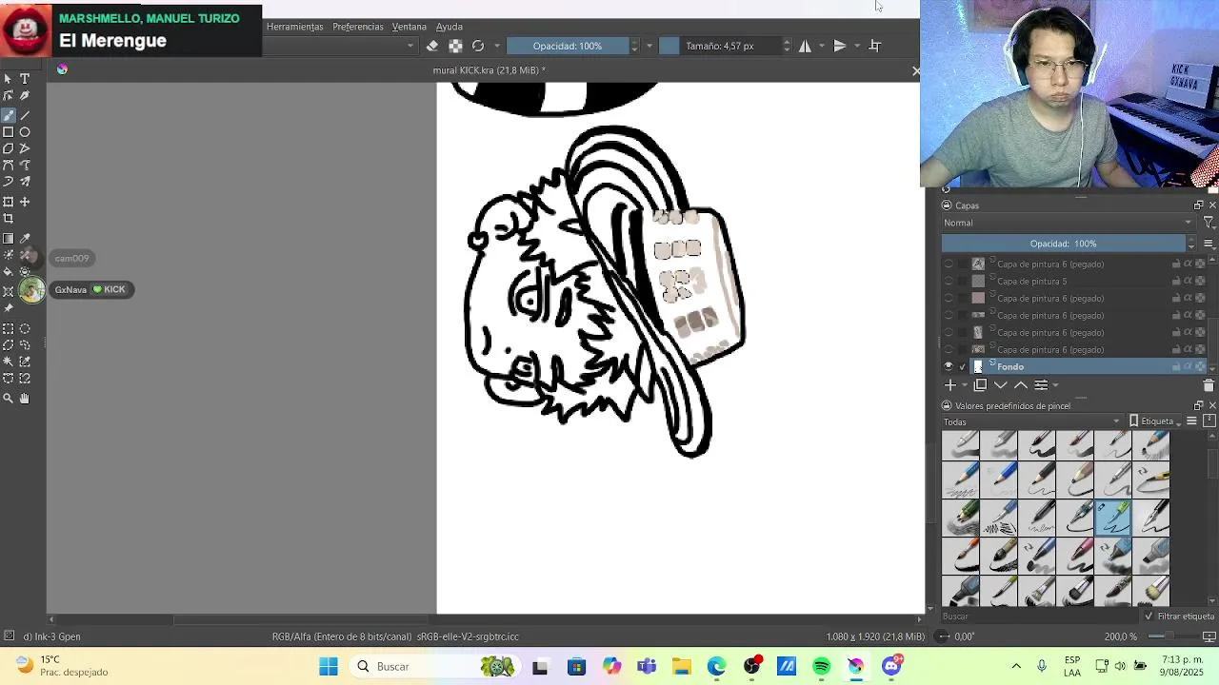Adjust the layer Opacidad slider in Capas
This screenshot has height=685, width=1219.
pyautogui.click(x=1063, y=244)
